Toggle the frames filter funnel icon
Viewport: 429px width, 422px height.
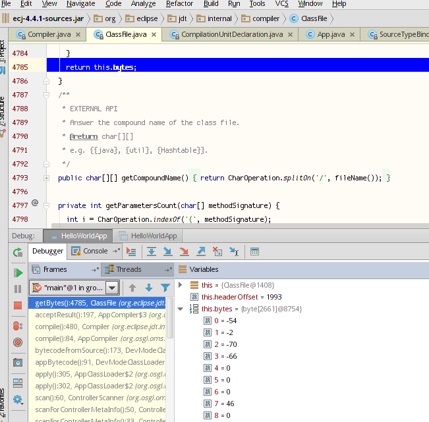click(165, 288)
